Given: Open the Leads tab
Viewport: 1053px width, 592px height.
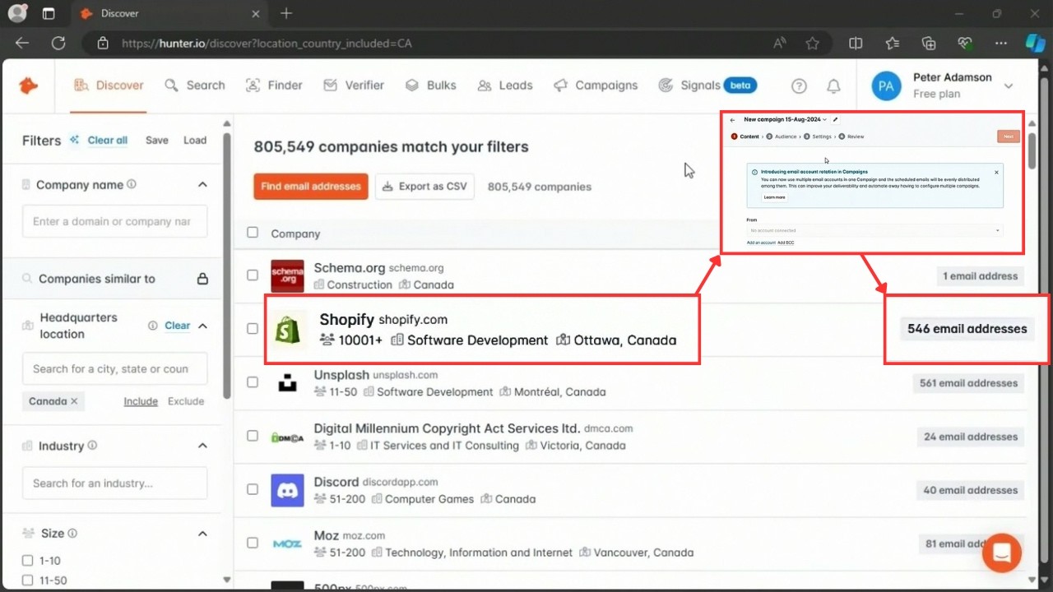Looking at the screenshot, I should [x=505, y=85].
